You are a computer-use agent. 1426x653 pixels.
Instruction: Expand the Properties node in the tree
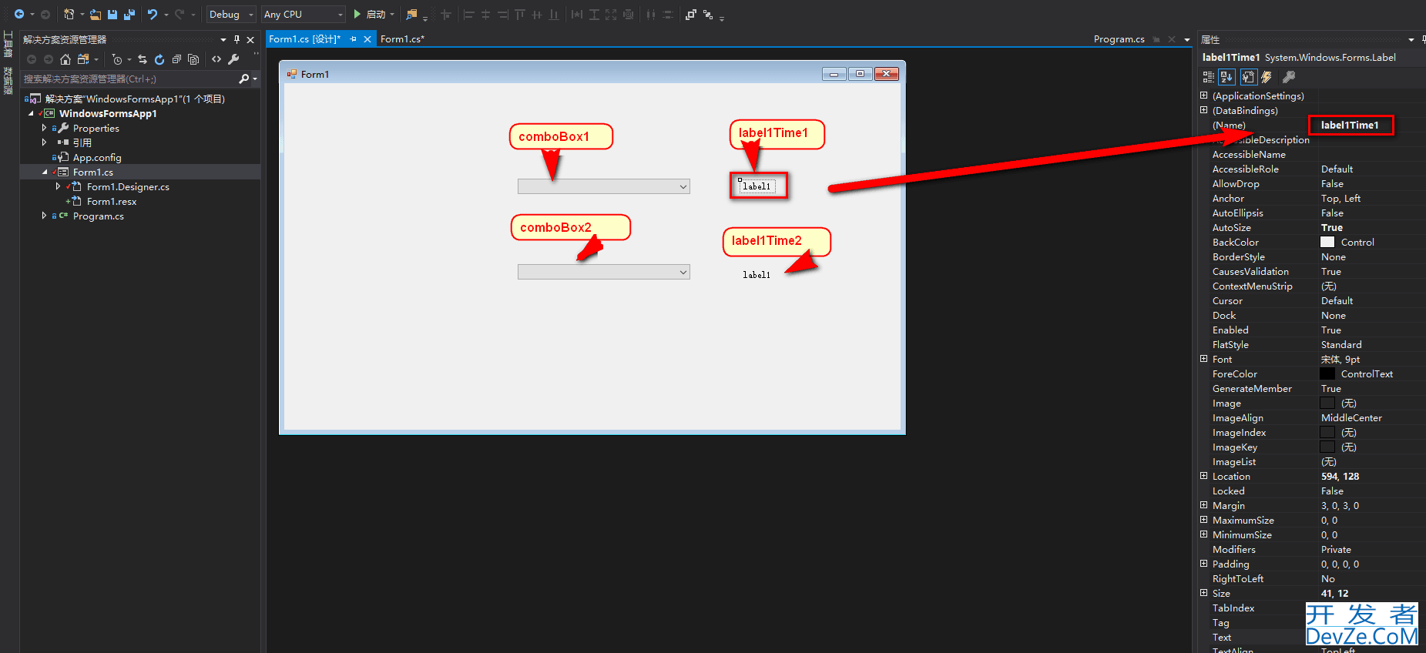click(x=44, y=128)
